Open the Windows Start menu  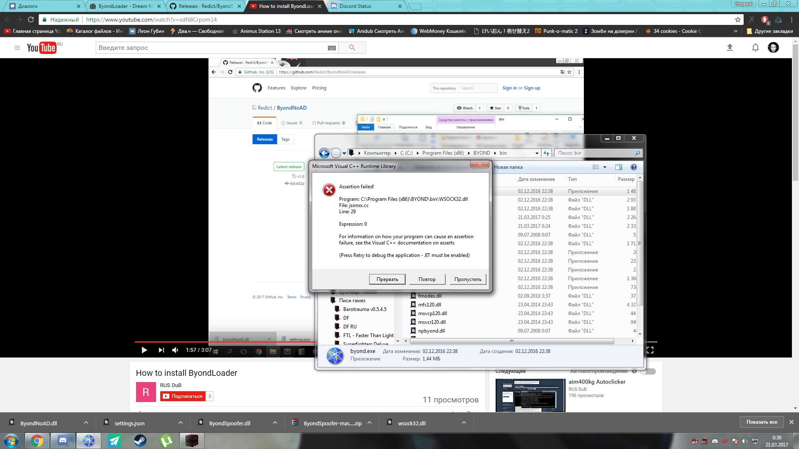pos(11,441)
